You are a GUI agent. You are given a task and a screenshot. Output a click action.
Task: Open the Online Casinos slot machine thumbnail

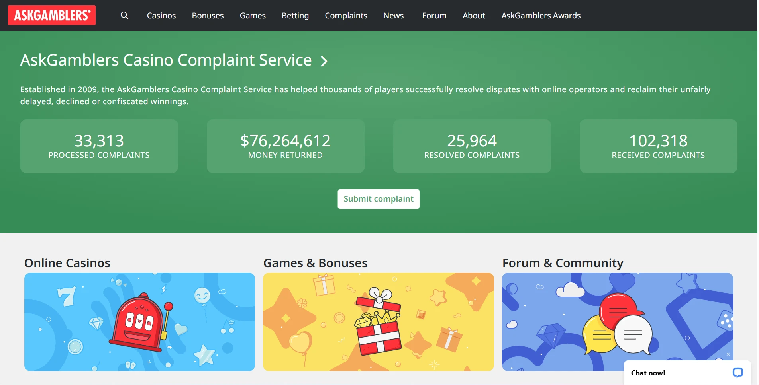(x=139, y=322)
